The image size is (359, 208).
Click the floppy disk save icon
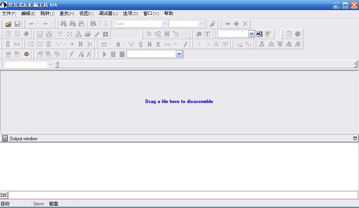click(17, 24)
